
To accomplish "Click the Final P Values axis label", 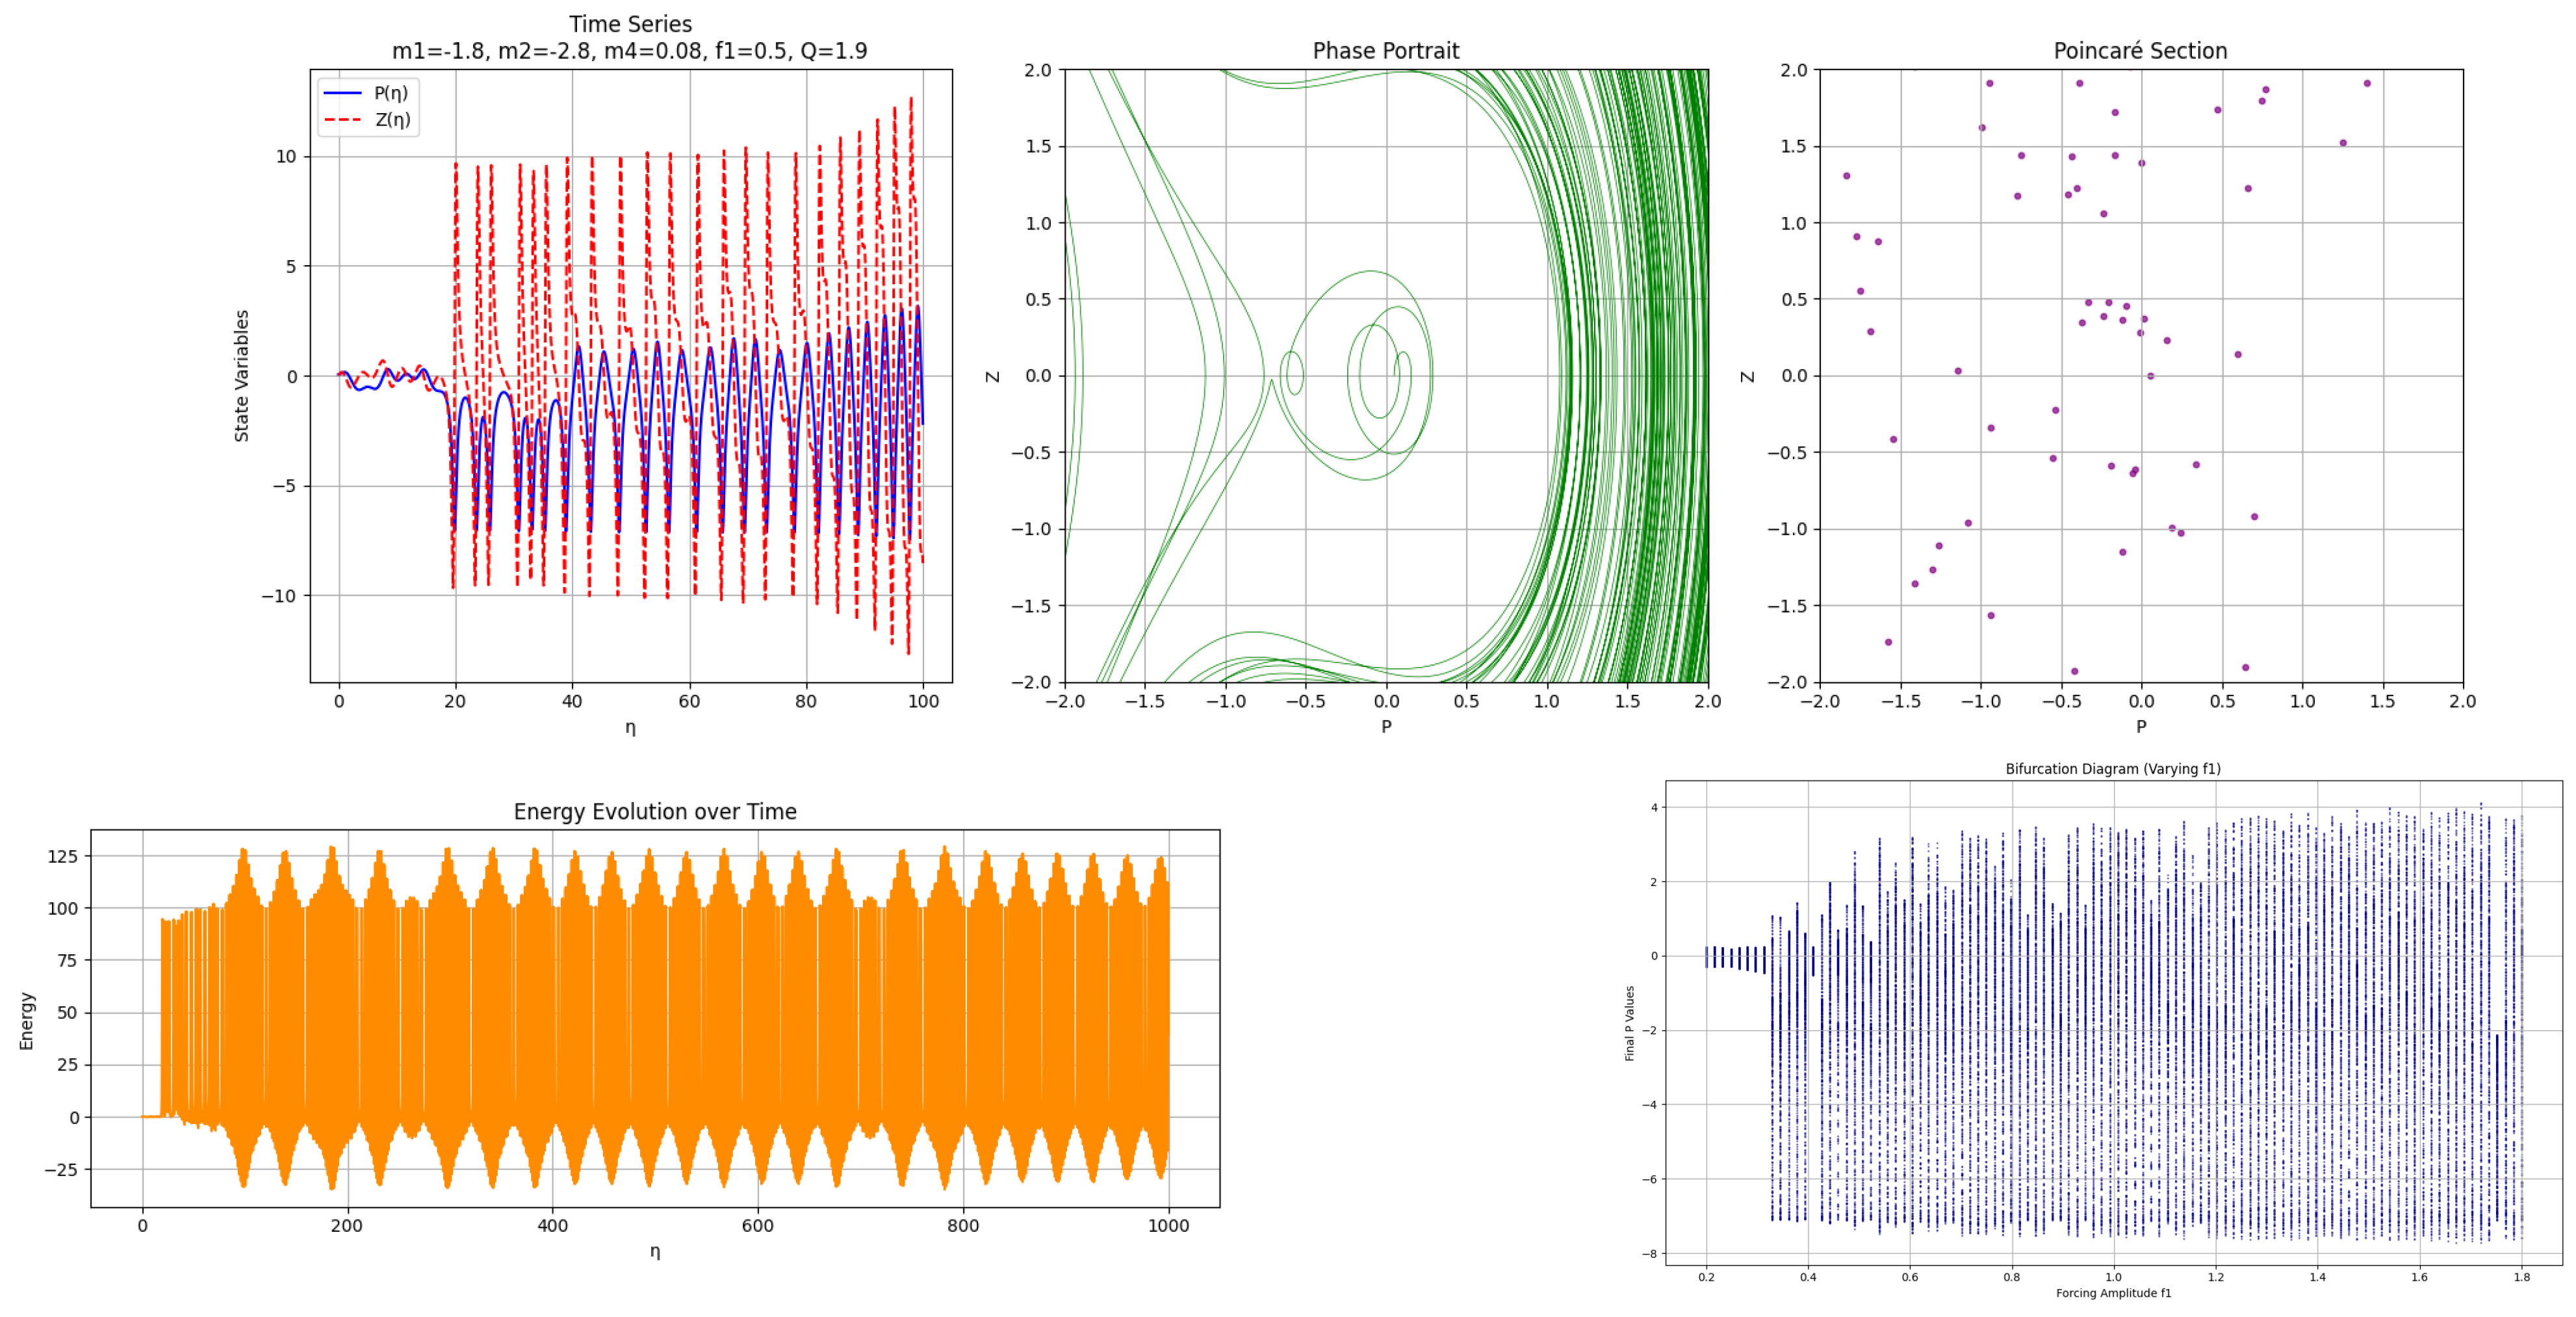I will tap(1629, 1023).
